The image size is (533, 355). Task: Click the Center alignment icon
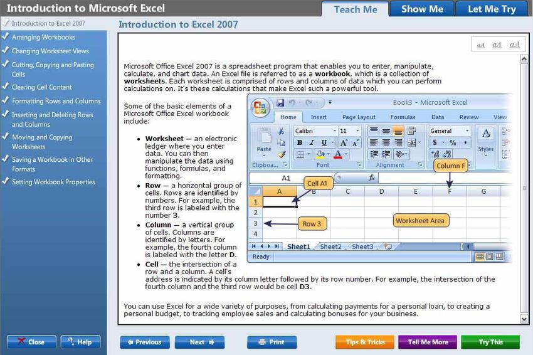(386, 143)
